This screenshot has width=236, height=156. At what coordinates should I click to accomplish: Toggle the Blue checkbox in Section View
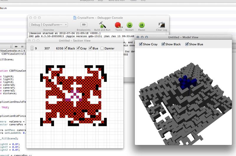coord(90,48)
